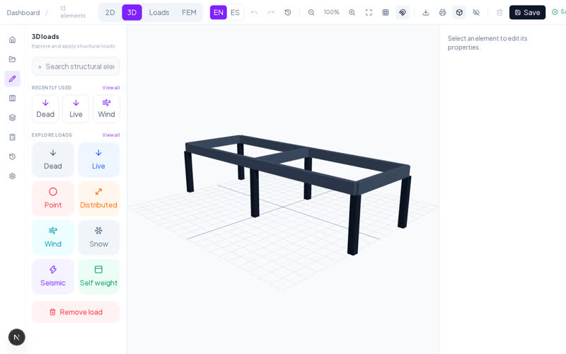Click View all next to Explore Loads
566x354 pixels.
111,135
